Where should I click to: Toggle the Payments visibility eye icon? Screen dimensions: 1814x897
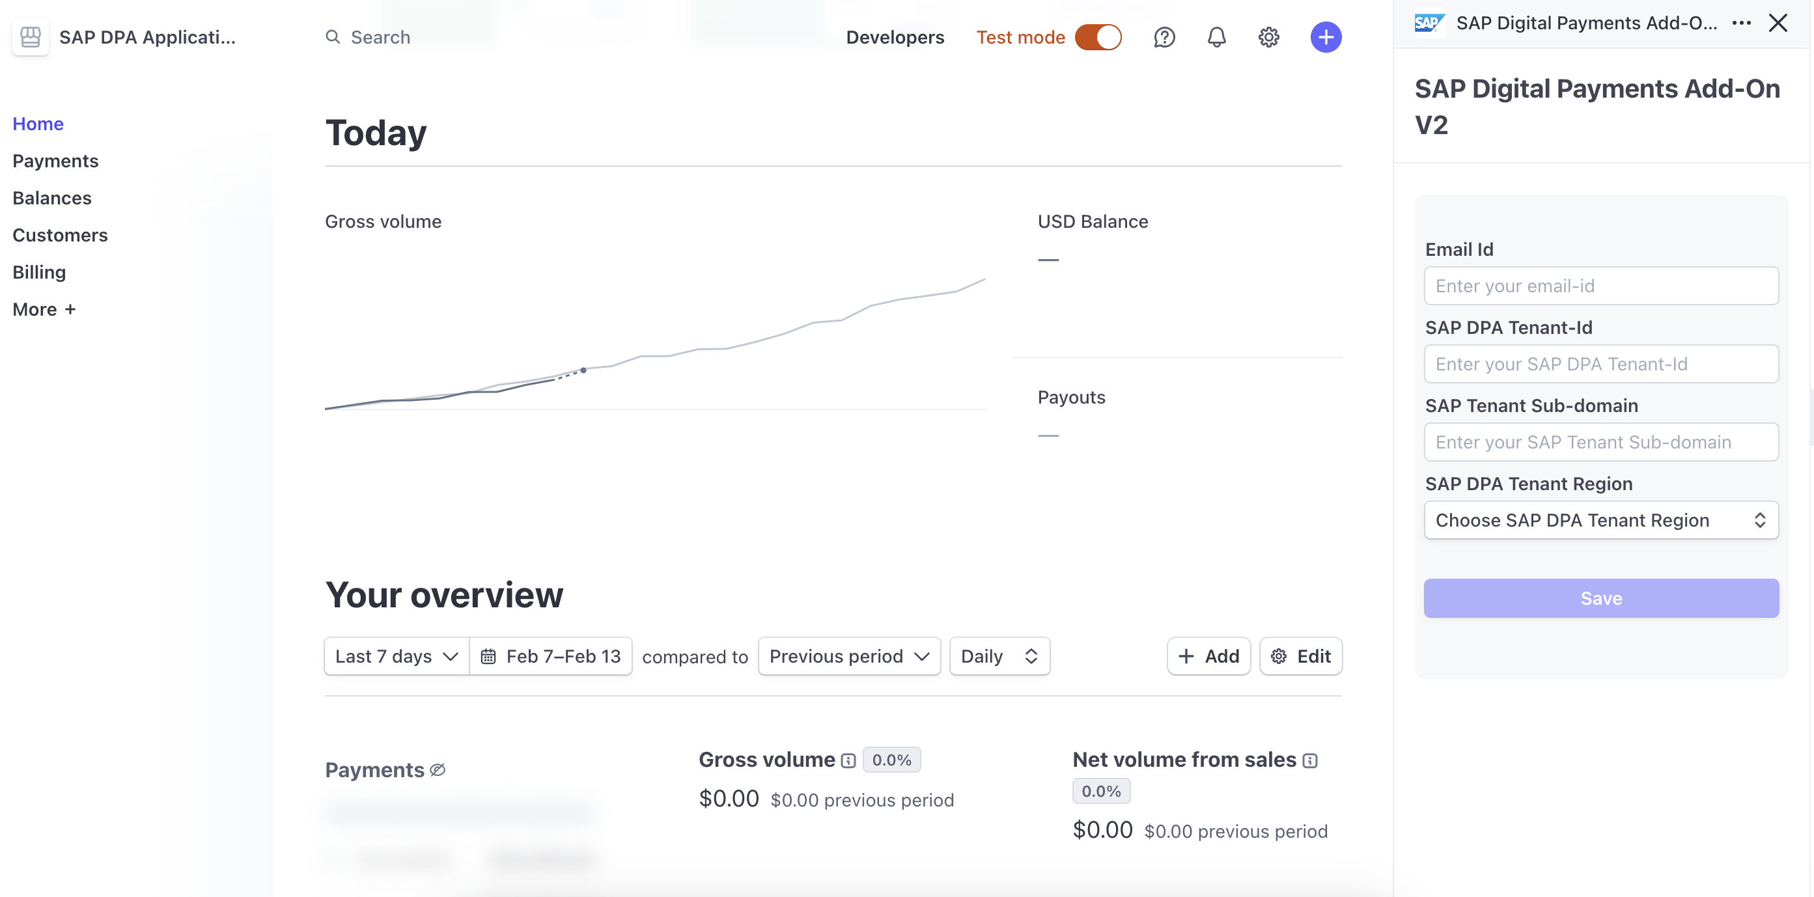(438, 769)
